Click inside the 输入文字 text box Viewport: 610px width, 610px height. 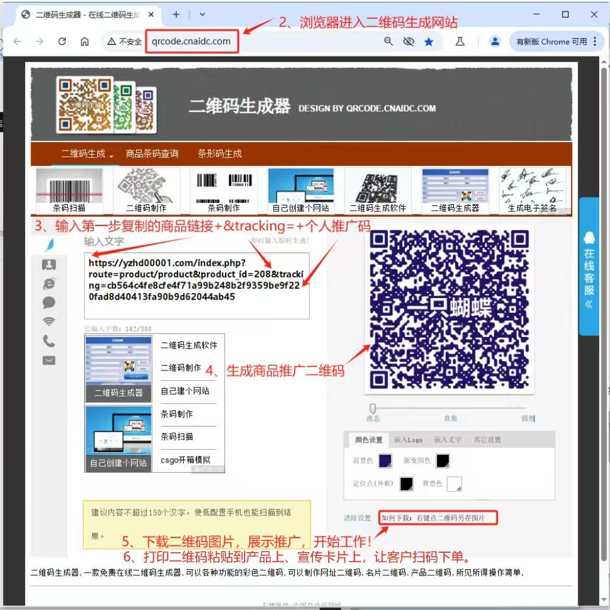coord(196,286)
